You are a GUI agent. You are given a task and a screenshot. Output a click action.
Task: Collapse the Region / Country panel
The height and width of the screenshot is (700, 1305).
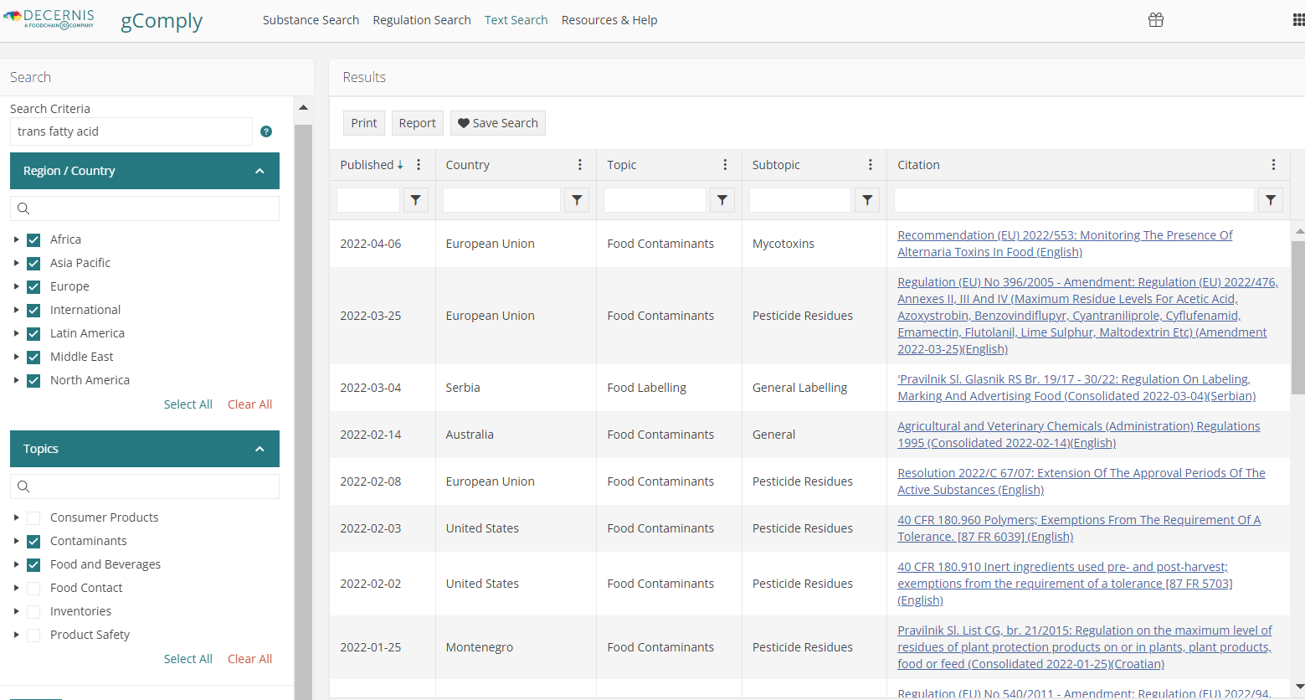click(259, 171)
